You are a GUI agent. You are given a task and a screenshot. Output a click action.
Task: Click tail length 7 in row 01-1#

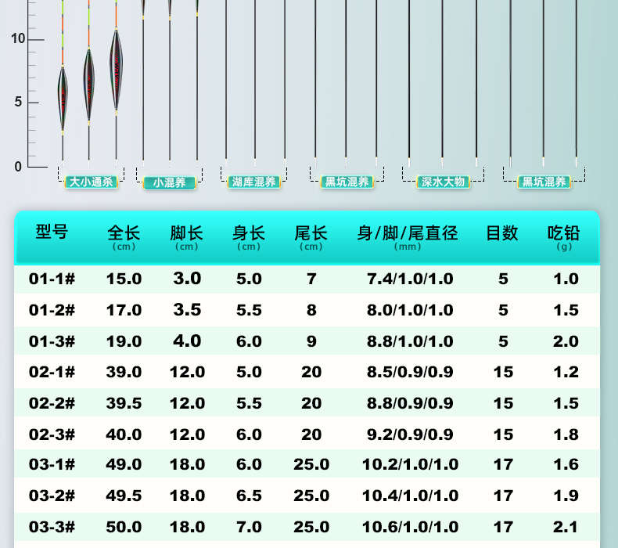pos(311,279)
